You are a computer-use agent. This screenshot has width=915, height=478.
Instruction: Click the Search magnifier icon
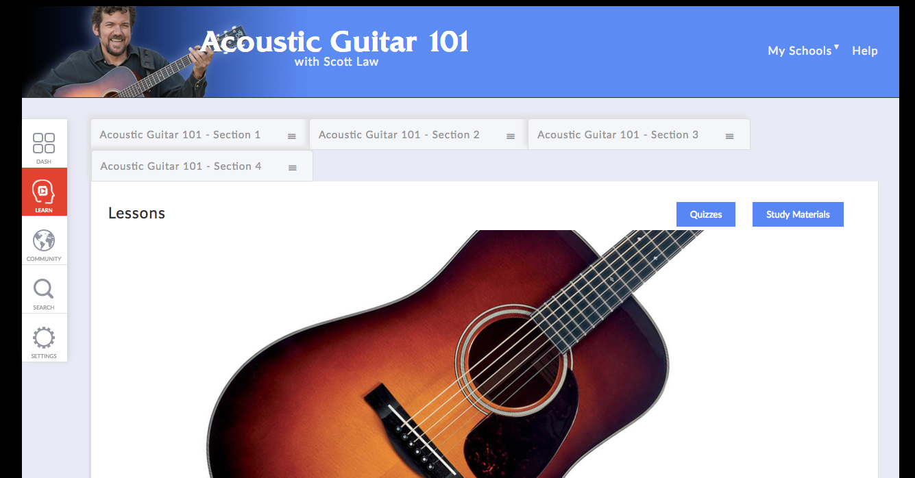click(44, 290)
